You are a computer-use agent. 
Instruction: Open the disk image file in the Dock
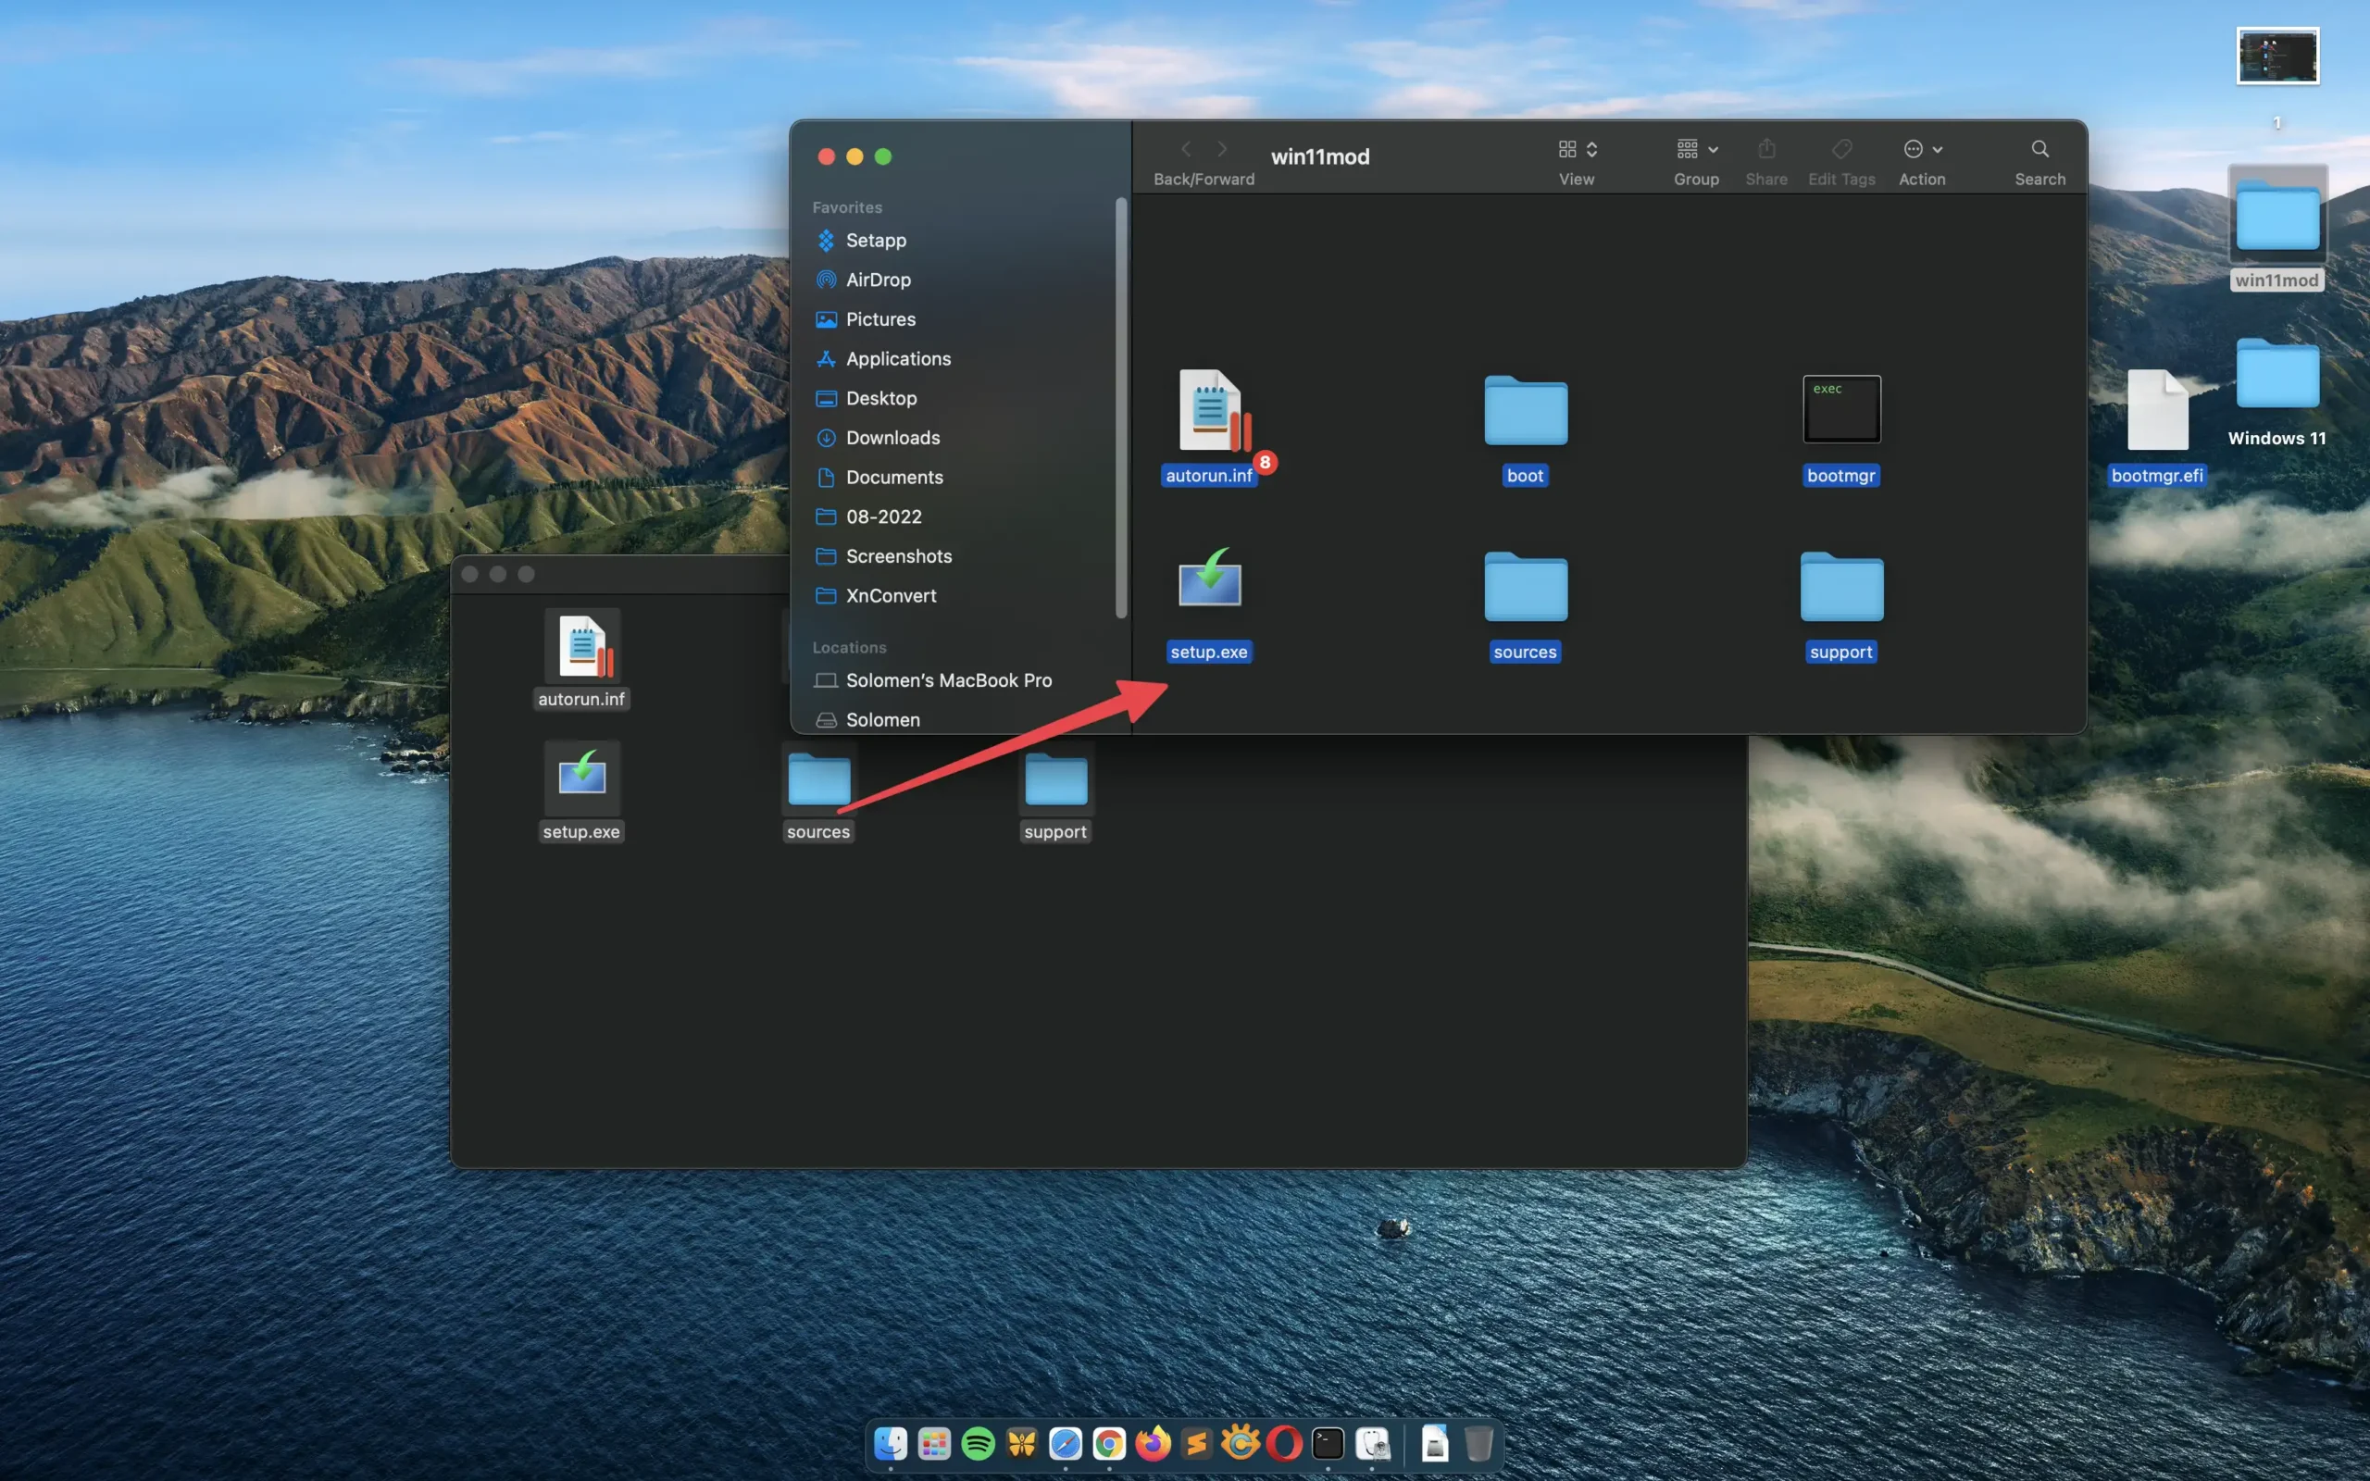[x=1435, y=1443]
